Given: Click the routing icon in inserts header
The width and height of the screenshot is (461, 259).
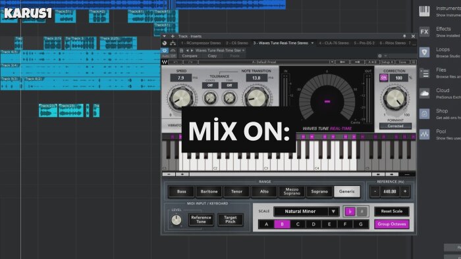Looking at the screenshot, I should pos(173,43).
